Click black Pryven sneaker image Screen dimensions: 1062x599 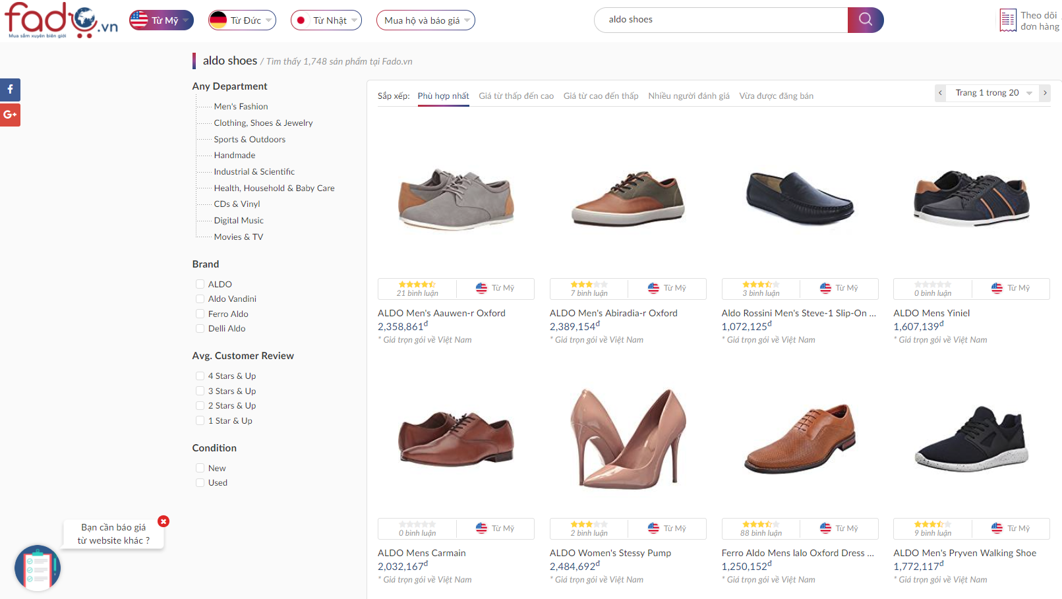point(972,438)
